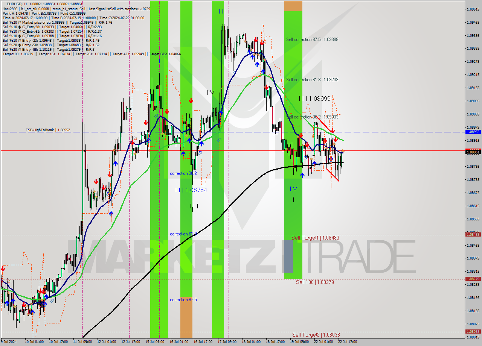The image size is (482, 346).
Task: Click the 1.08375 price scale value
Action: 473,258
